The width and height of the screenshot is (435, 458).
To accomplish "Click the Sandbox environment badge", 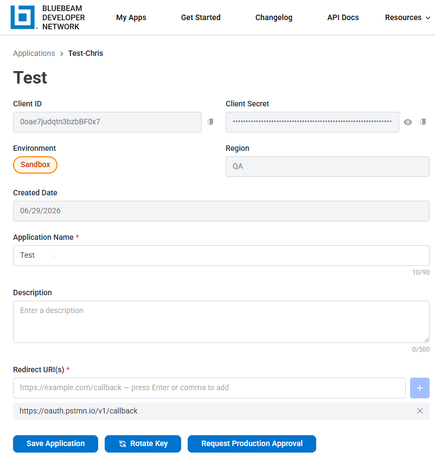I will coord(35,165).
